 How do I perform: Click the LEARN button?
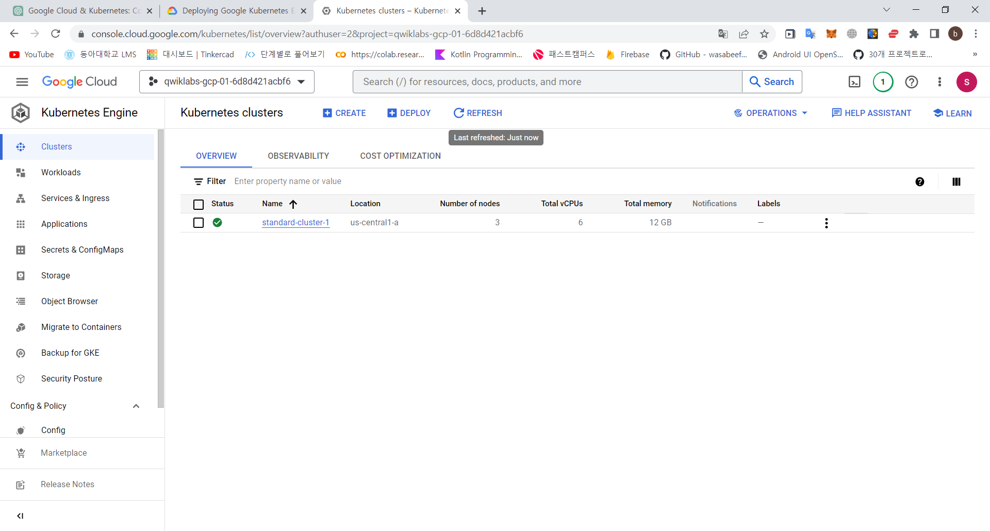[x=952, y=113]
